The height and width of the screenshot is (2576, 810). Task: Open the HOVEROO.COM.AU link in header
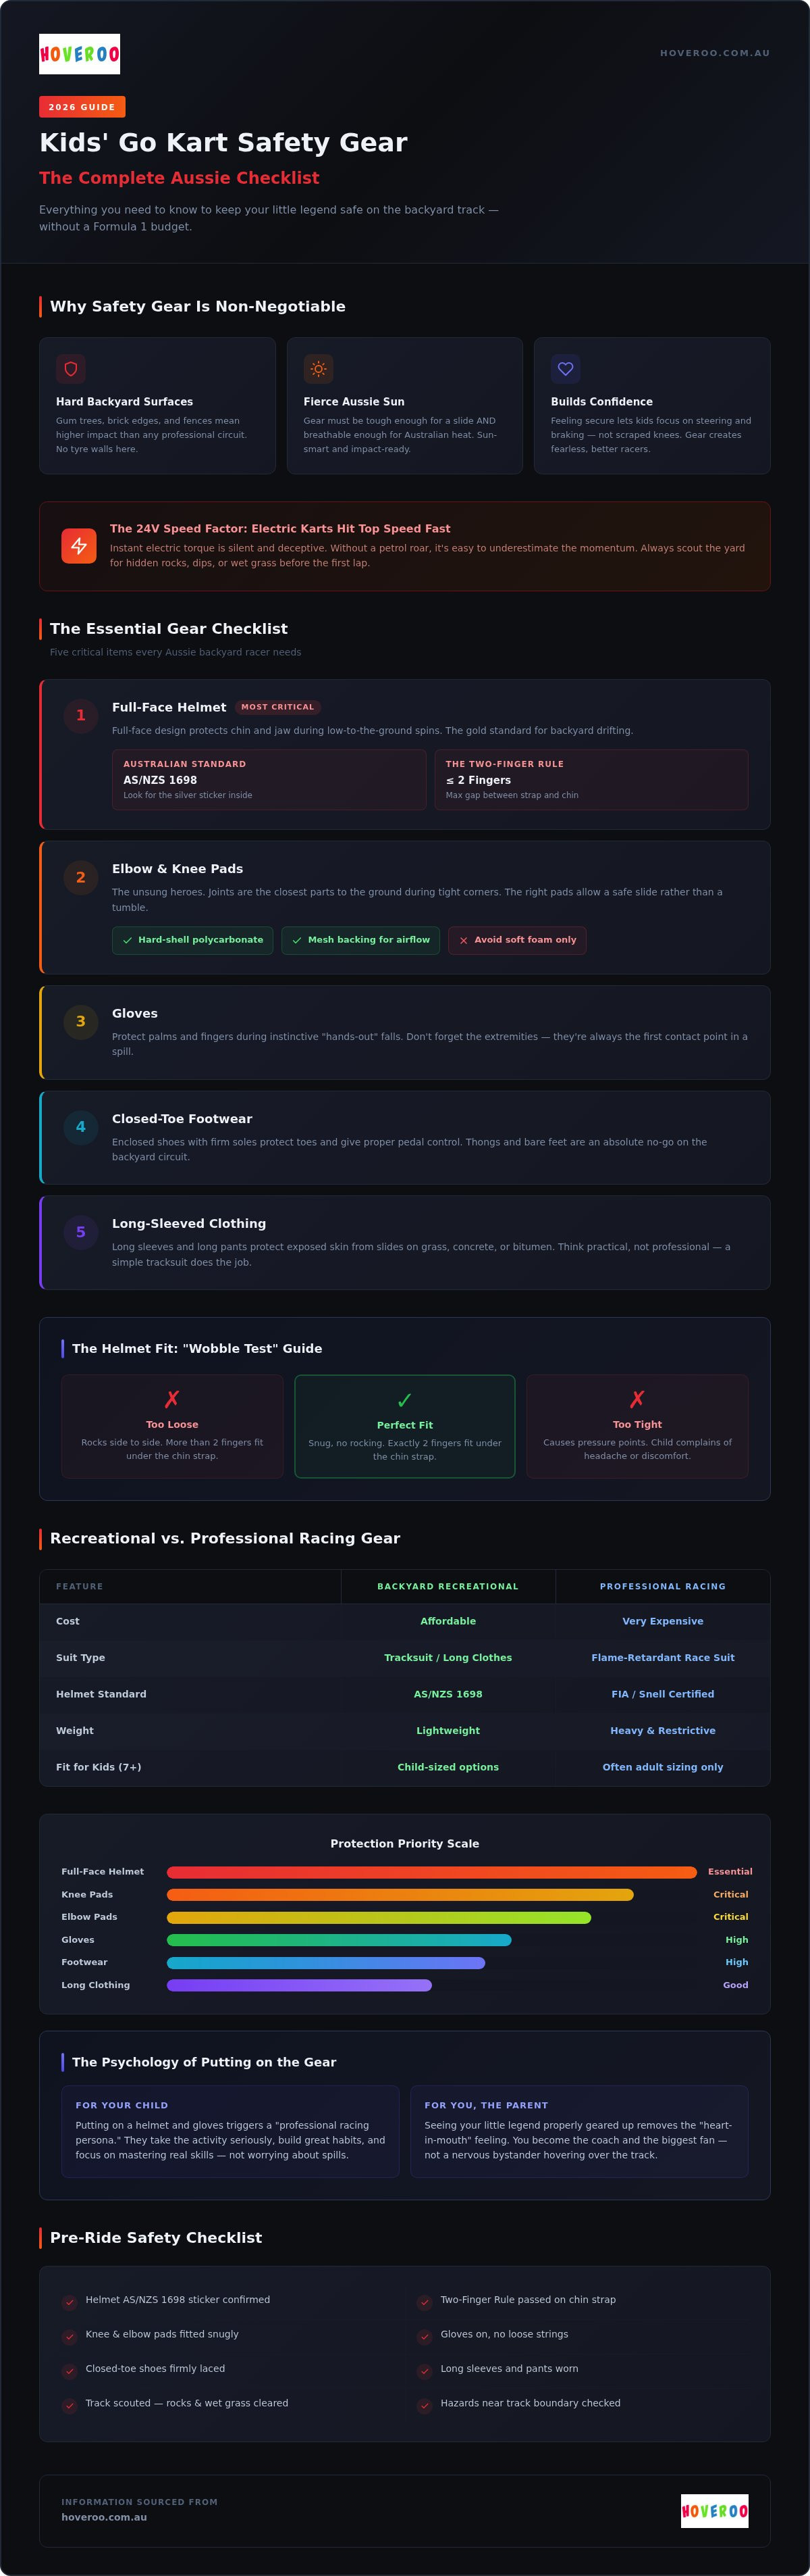click(x=715, y=53)
